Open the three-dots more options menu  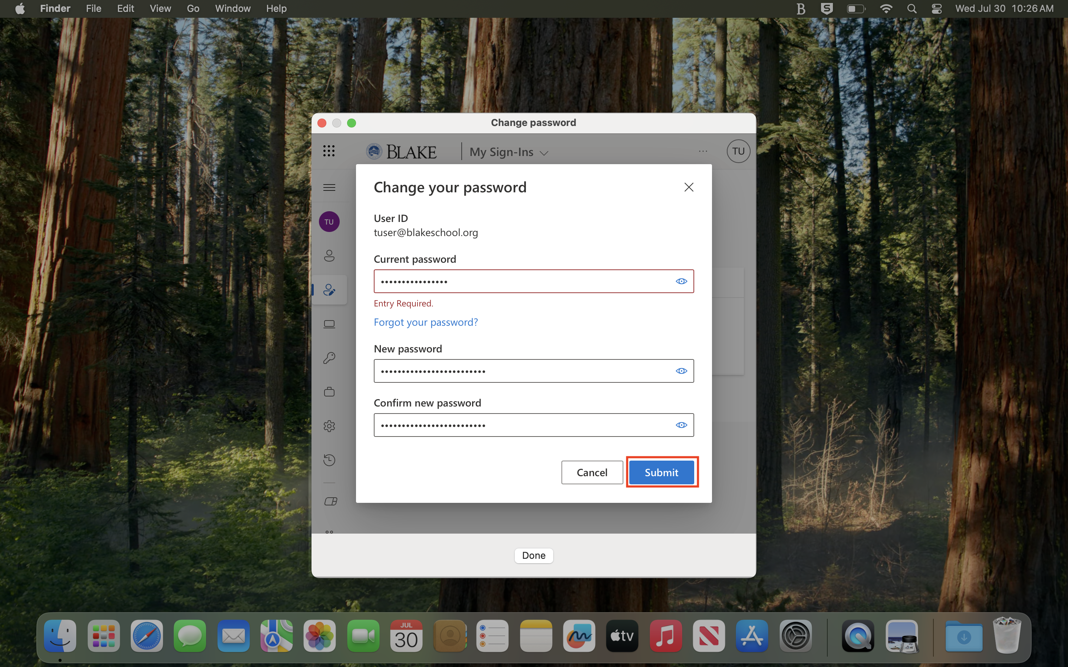[x=703, y=151]
